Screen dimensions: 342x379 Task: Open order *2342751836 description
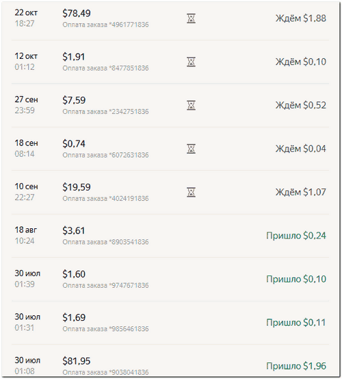[x=105, y=112]
